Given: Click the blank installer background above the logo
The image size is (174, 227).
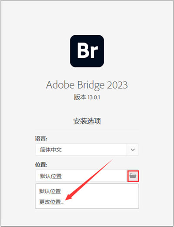Looking at the screenshot, I should (x=87, y=17).
